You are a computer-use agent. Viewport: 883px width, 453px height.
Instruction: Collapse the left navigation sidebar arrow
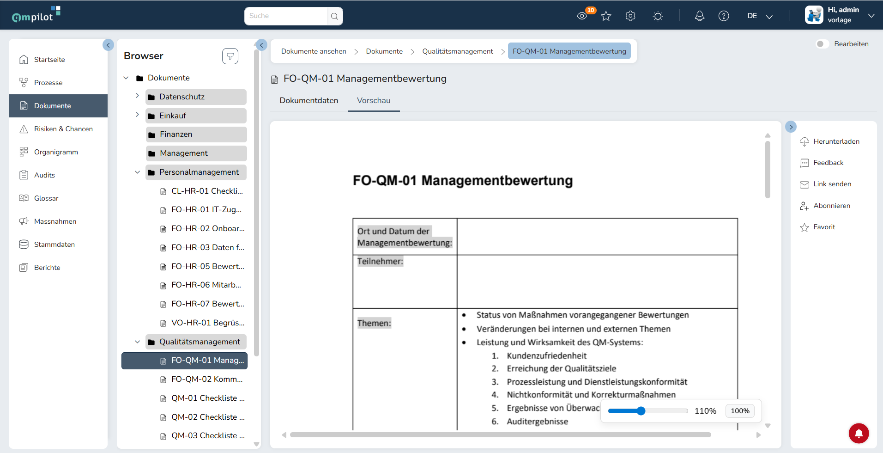108,45
